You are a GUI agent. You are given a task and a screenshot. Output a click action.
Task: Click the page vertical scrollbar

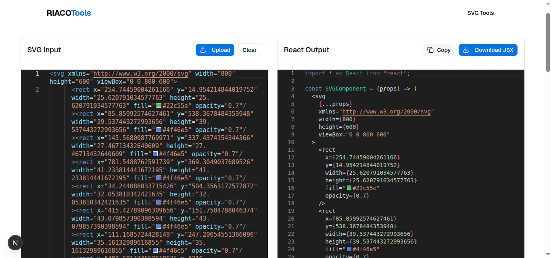[x=548, y=42]
